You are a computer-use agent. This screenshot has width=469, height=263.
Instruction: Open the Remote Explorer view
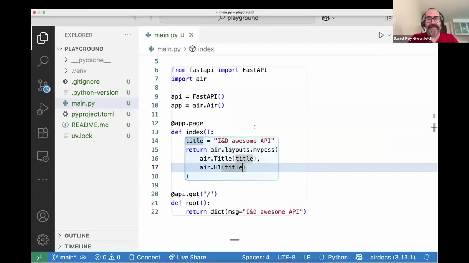click(x=43, y=157)
